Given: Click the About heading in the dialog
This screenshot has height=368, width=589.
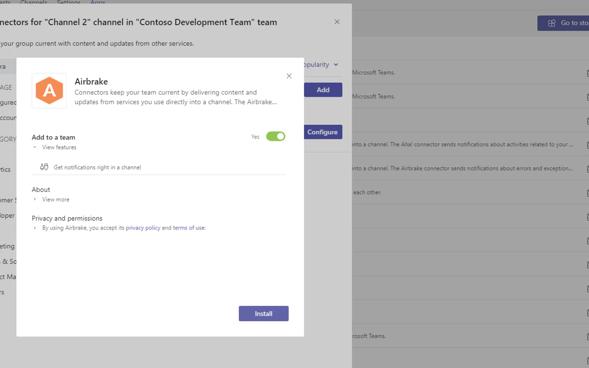Looking at the screenshot, I should [x=41, y=190].
